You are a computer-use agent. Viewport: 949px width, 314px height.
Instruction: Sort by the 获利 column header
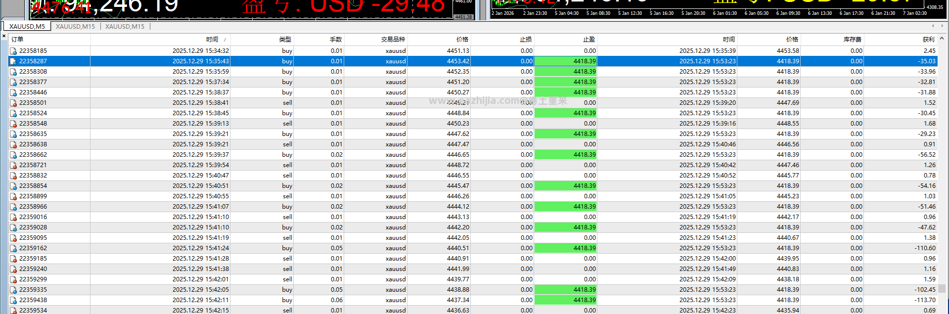pyautogui.click(x=900, y=39)
